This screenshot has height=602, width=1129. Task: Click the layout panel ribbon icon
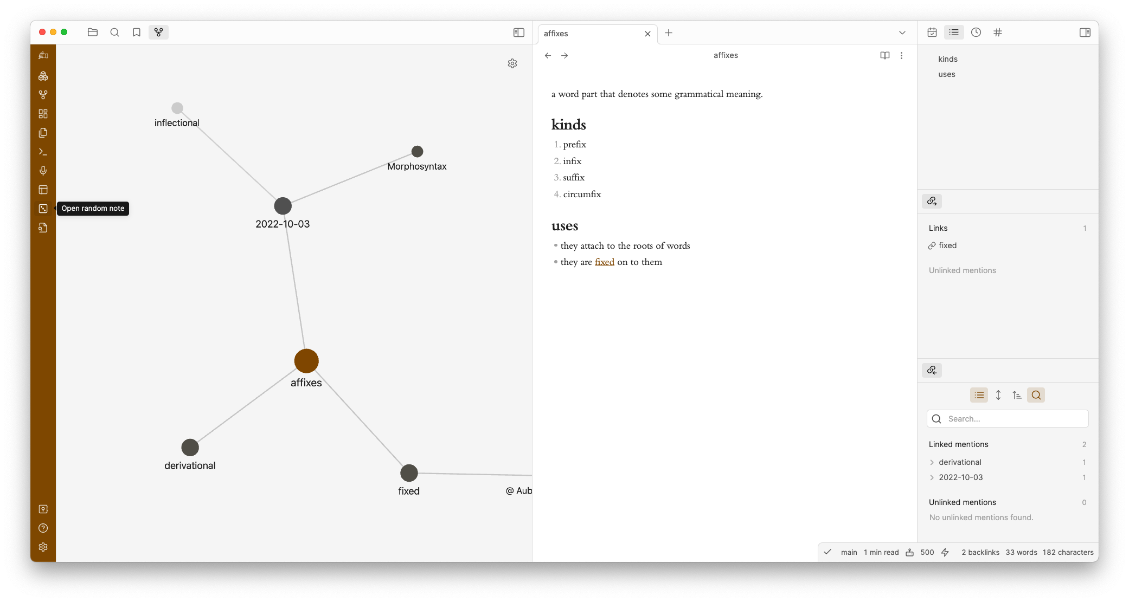[x=43, y=190]
